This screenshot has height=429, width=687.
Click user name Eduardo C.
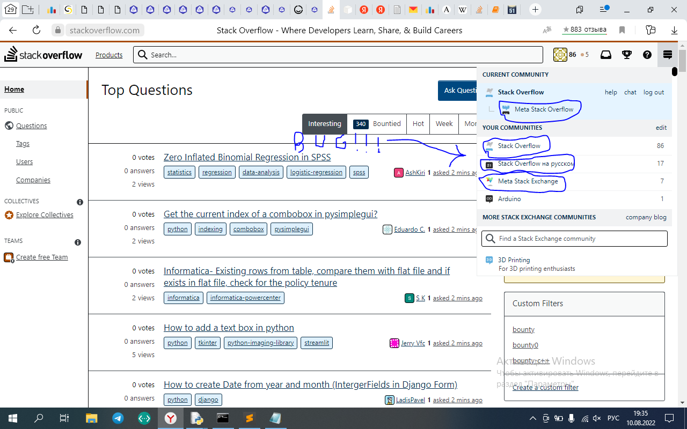click(x=410, y=230)
